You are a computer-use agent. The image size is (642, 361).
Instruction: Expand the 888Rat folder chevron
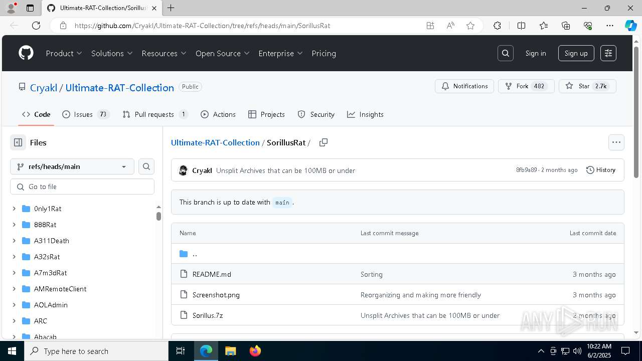pyautogui.click(x=14, y=225)
